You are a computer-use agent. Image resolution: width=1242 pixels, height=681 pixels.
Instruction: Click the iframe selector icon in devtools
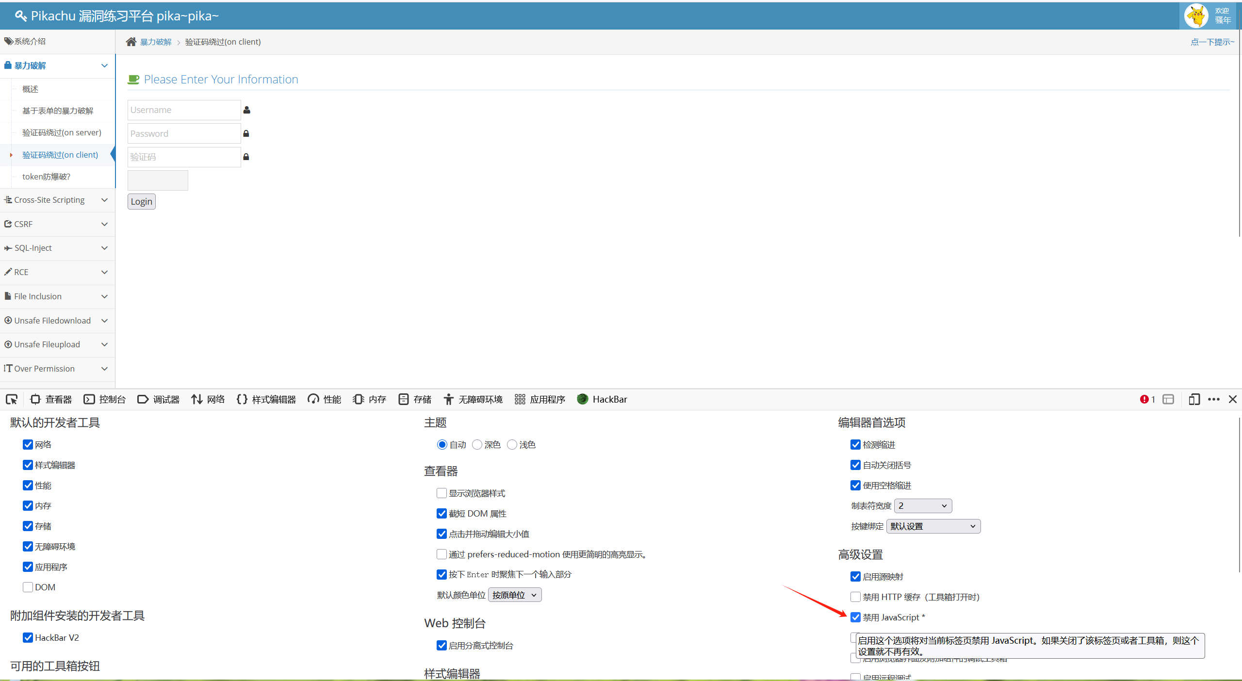tap(1168, 399)
